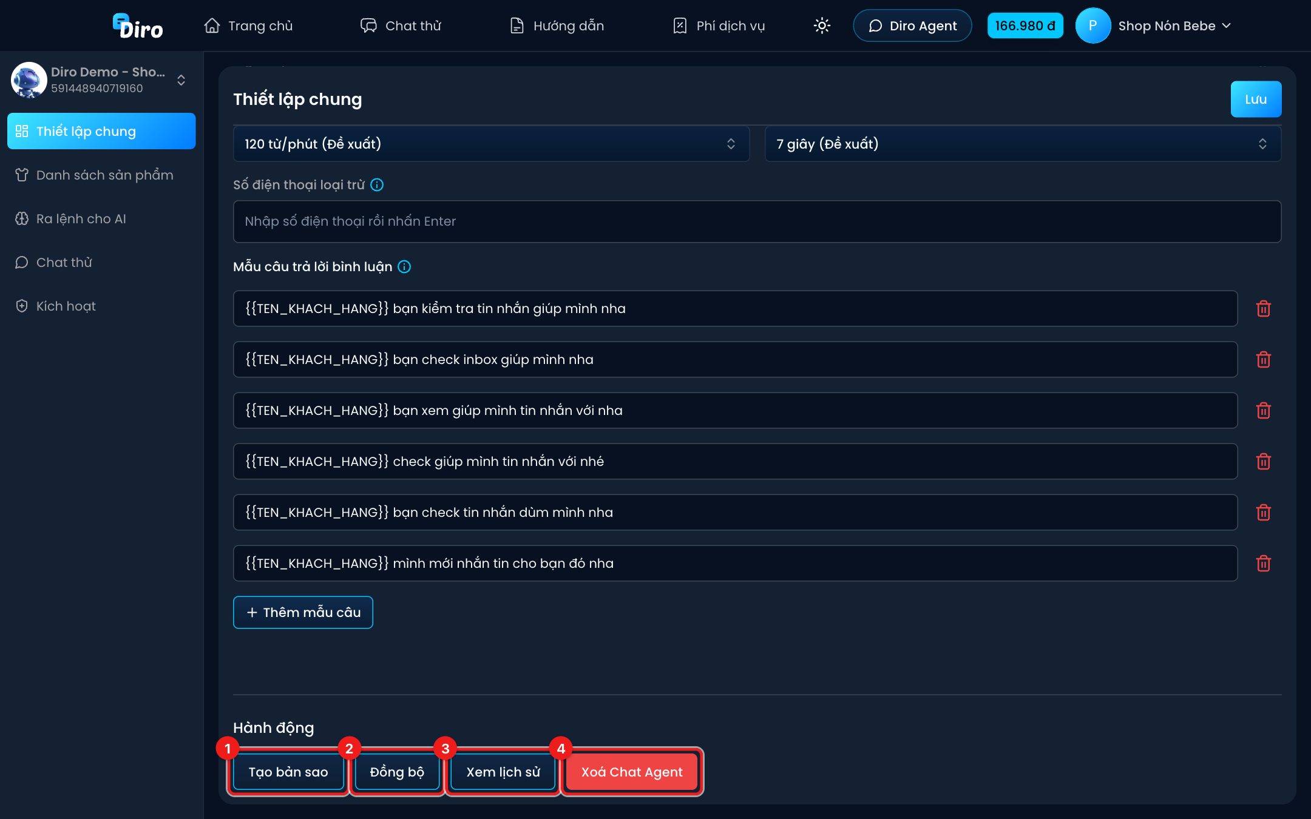The height and width of the screenshot is (819, 1311).
Task: Edit the 'bạn check tin nhắn dùm' template field
Action: click(735, 513)
